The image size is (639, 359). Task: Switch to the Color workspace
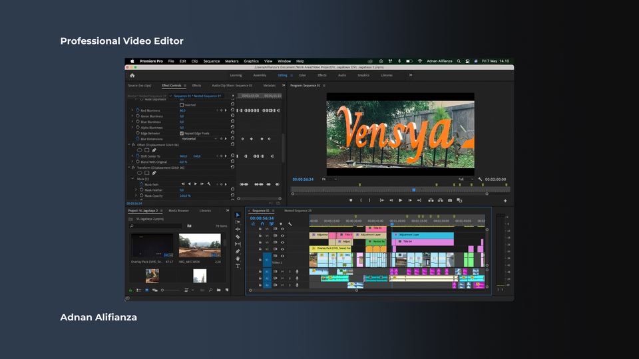pyautogui.click(x=302, y=75)
